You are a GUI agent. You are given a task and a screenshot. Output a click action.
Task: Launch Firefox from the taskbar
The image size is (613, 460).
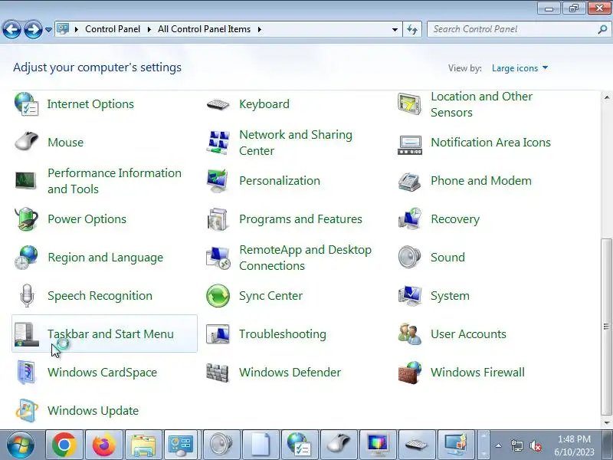coord(103,445)
